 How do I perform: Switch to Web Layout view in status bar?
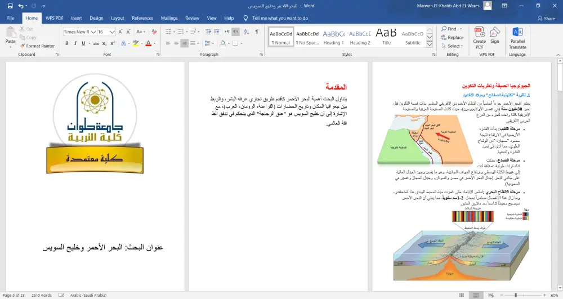(490, 295)
